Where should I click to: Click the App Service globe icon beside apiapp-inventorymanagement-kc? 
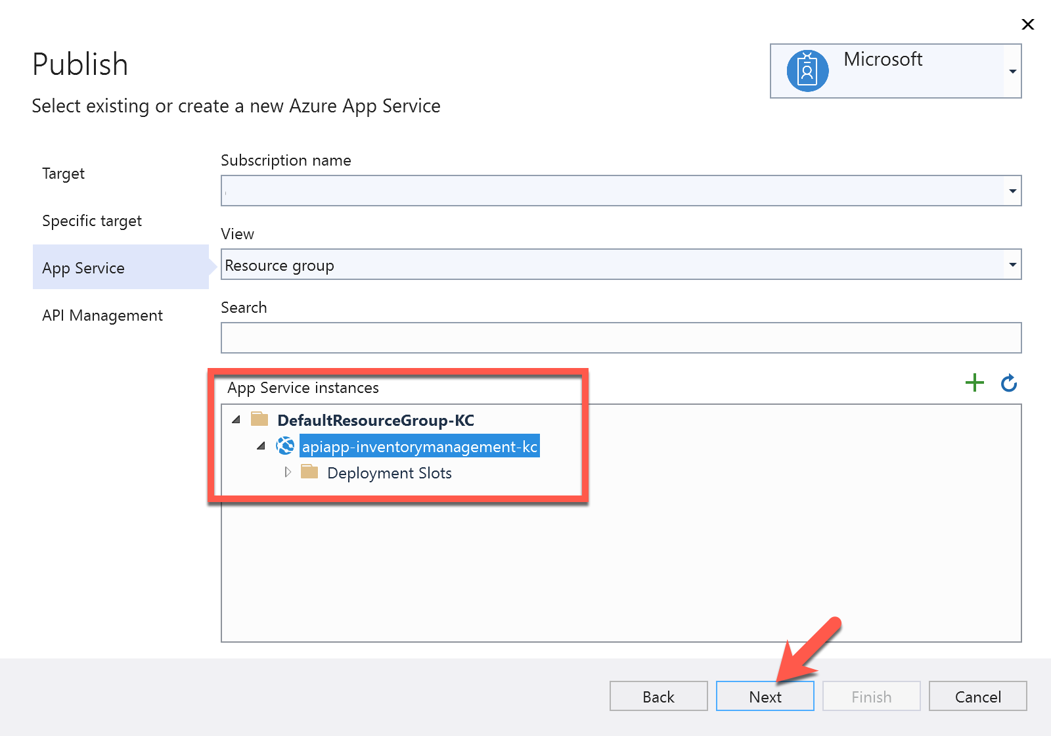(x=285, y=446)
